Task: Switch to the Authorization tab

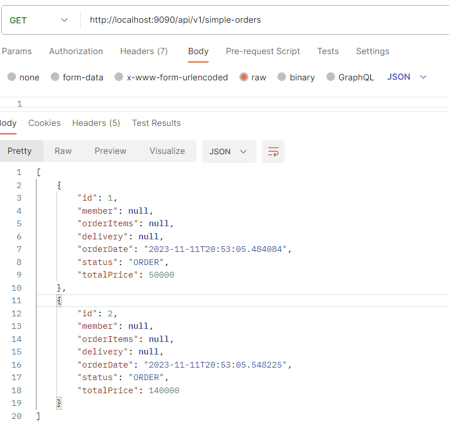Action: click(76, 51)
